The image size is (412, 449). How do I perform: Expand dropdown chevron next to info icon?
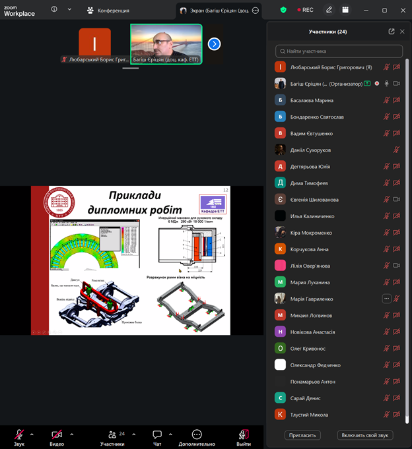click(x=69, y=9)
